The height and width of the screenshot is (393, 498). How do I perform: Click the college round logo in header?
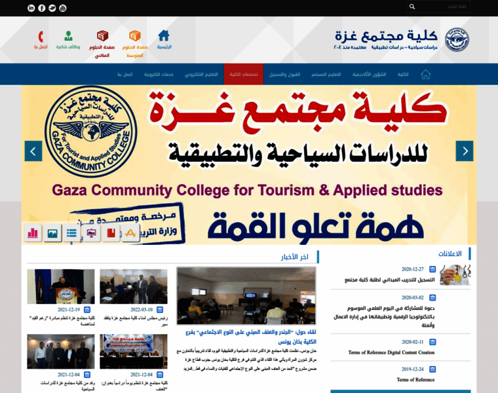click(457, 40)
